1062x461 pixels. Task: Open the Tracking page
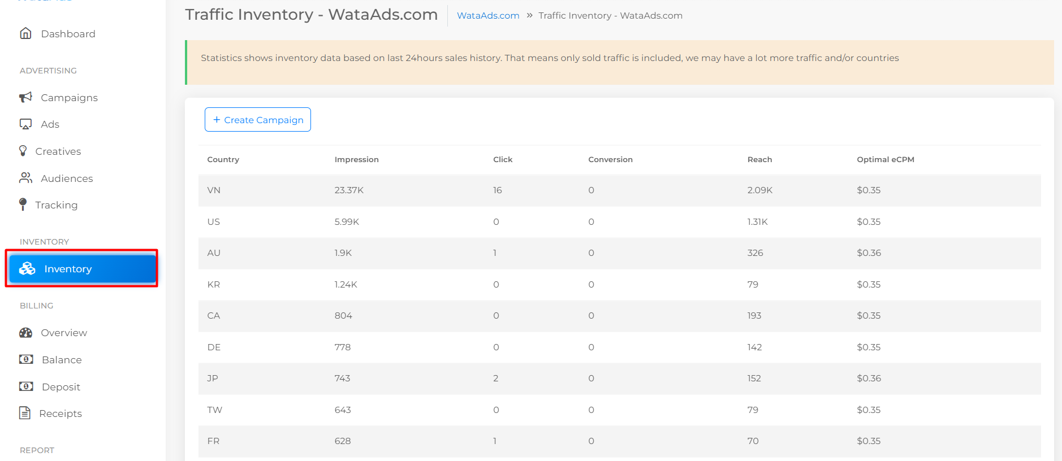(57, 205)
